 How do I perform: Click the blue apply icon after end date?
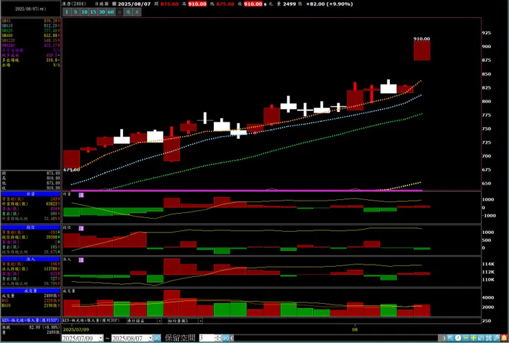(157, 338)
